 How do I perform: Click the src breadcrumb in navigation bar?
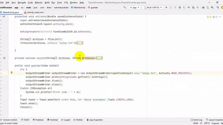point(22,8)
